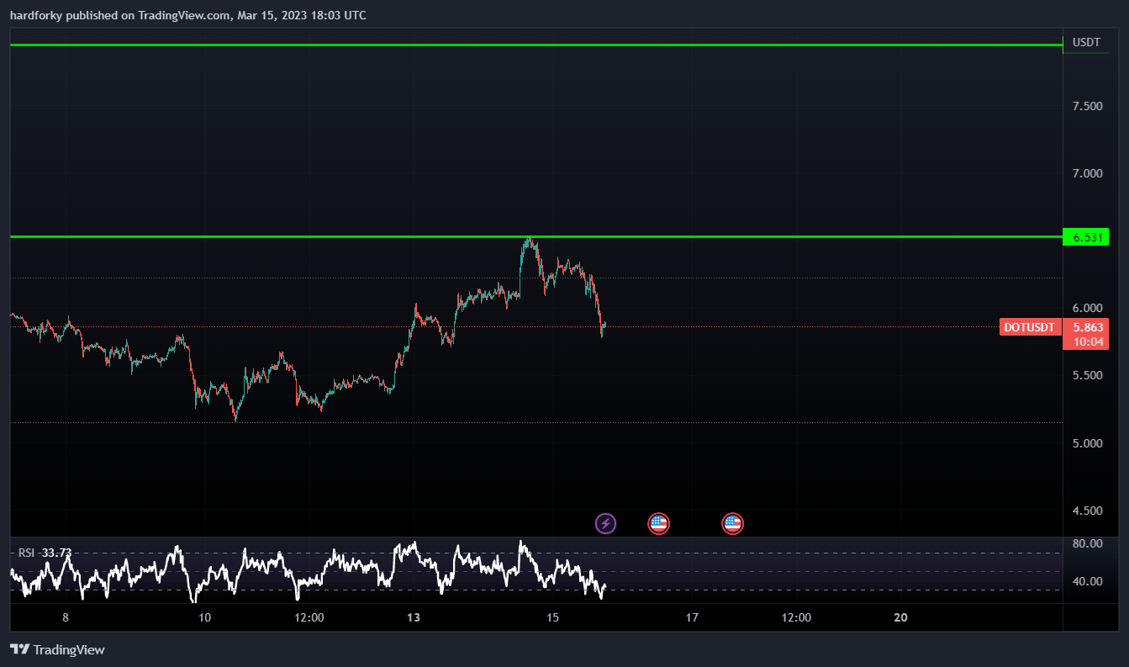The image size is (1129, 667).
Task: Click the TradingView logo at bottom left
Action: point(57,649)
